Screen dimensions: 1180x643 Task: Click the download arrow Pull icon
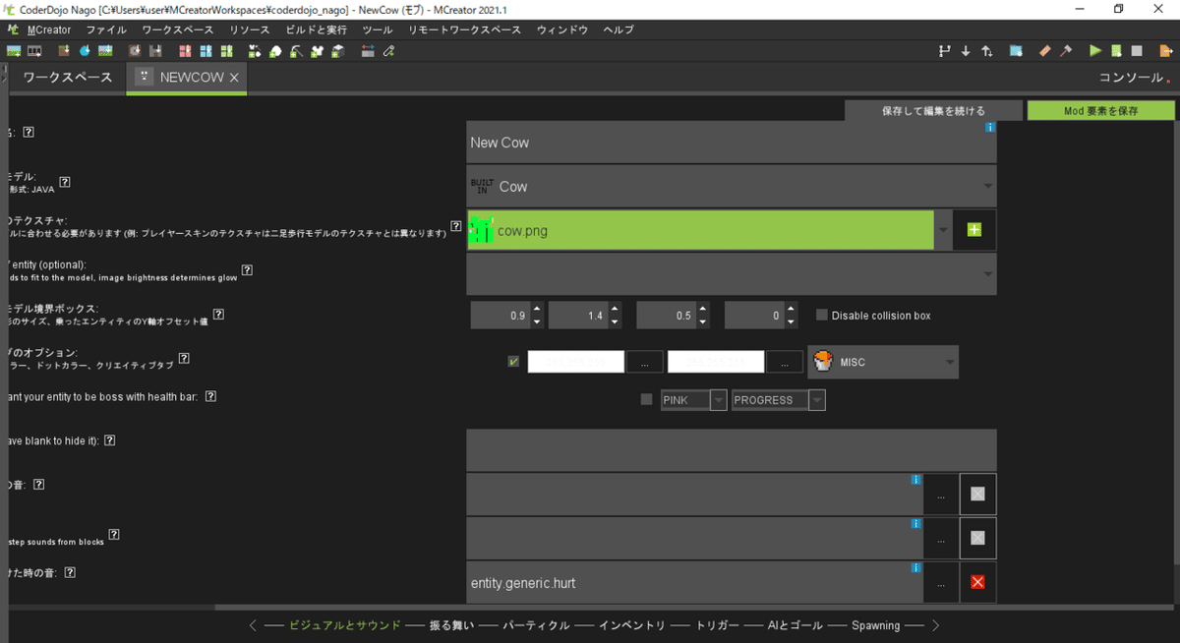[x=967, y=50]
